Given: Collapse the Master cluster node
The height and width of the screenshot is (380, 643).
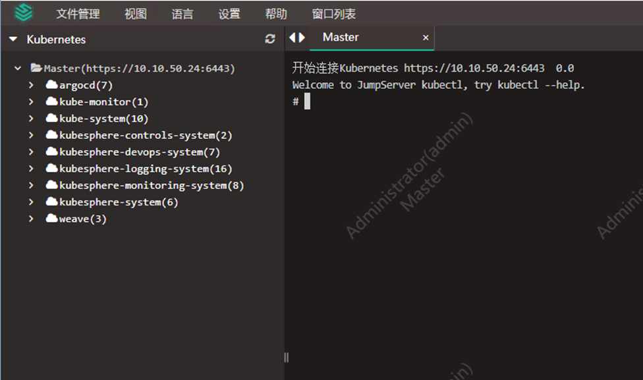Looking at the screenshot, I should [x=18, y=68].
